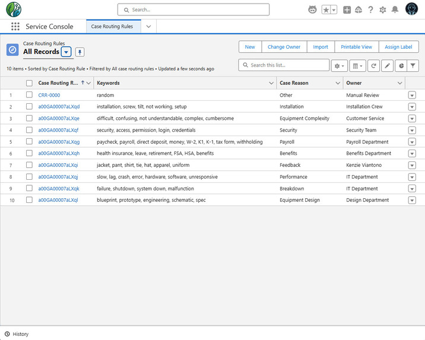Switch to the Case Routing Rules tab
The width and height of the screenshot is (425, 340).
[113, 27]
